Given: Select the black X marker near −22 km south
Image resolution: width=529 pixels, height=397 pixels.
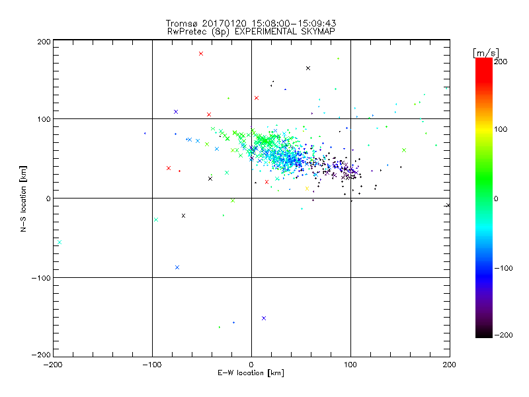Looking at the screenshot, I should tap(184, 216).
